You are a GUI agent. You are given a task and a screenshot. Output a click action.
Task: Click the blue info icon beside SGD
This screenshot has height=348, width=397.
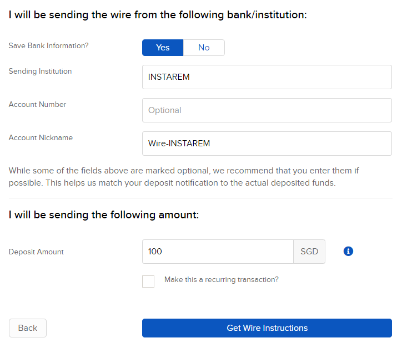coord(348,251)
